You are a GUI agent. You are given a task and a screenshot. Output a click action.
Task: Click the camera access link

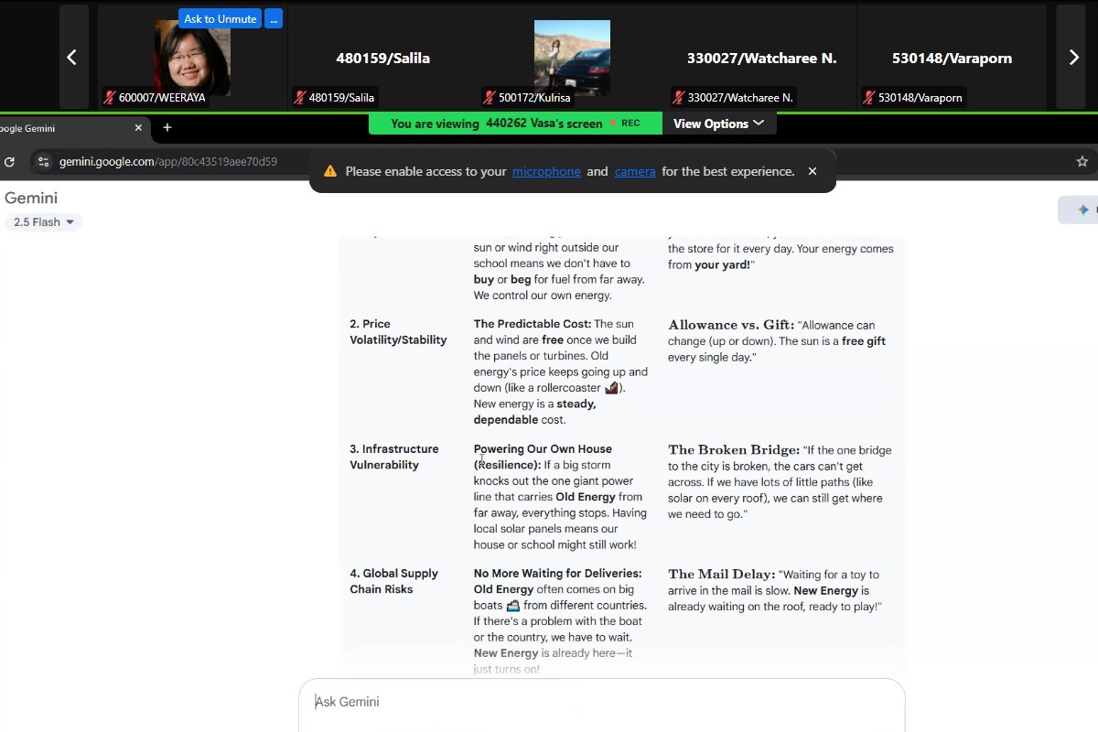click(x=634, y=171)
